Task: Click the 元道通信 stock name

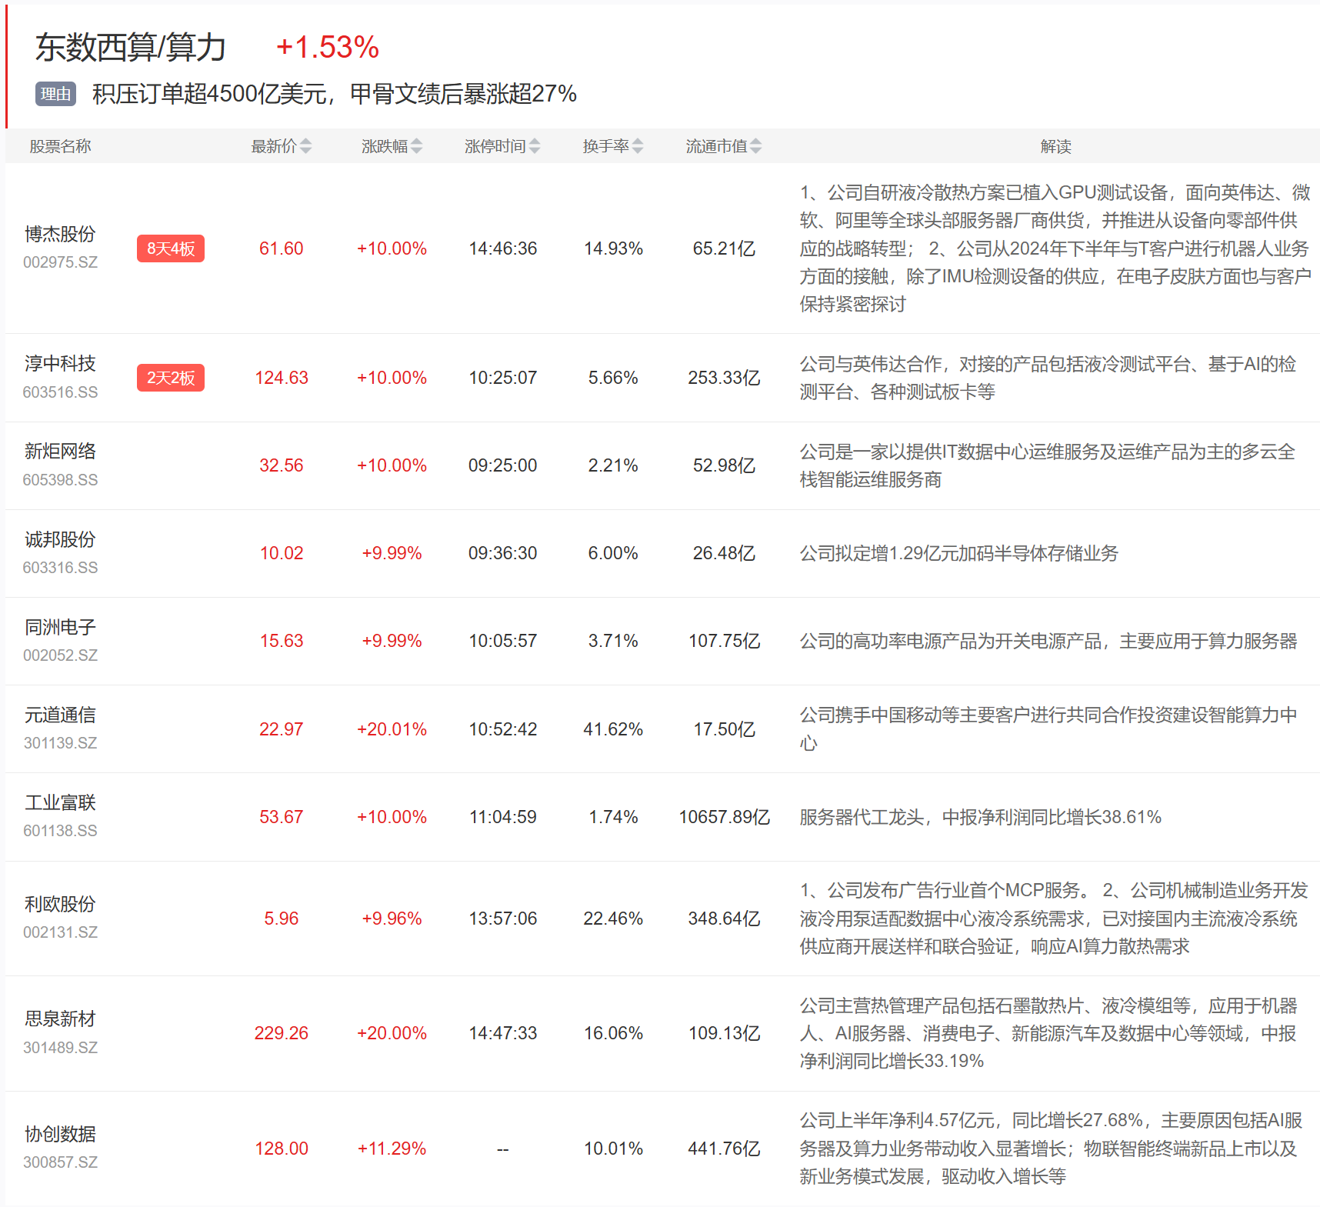Action: click(60, 715)
